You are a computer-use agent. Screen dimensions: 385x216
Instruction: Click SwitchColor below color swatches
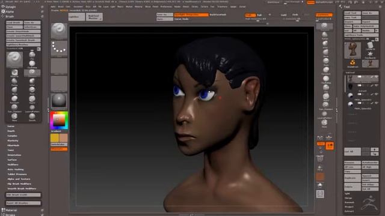click(x=59, y=145)
